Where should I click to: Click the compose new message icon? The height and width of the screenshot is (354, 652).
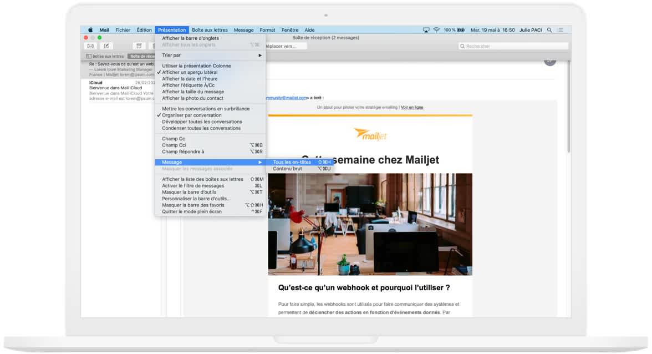106,46
